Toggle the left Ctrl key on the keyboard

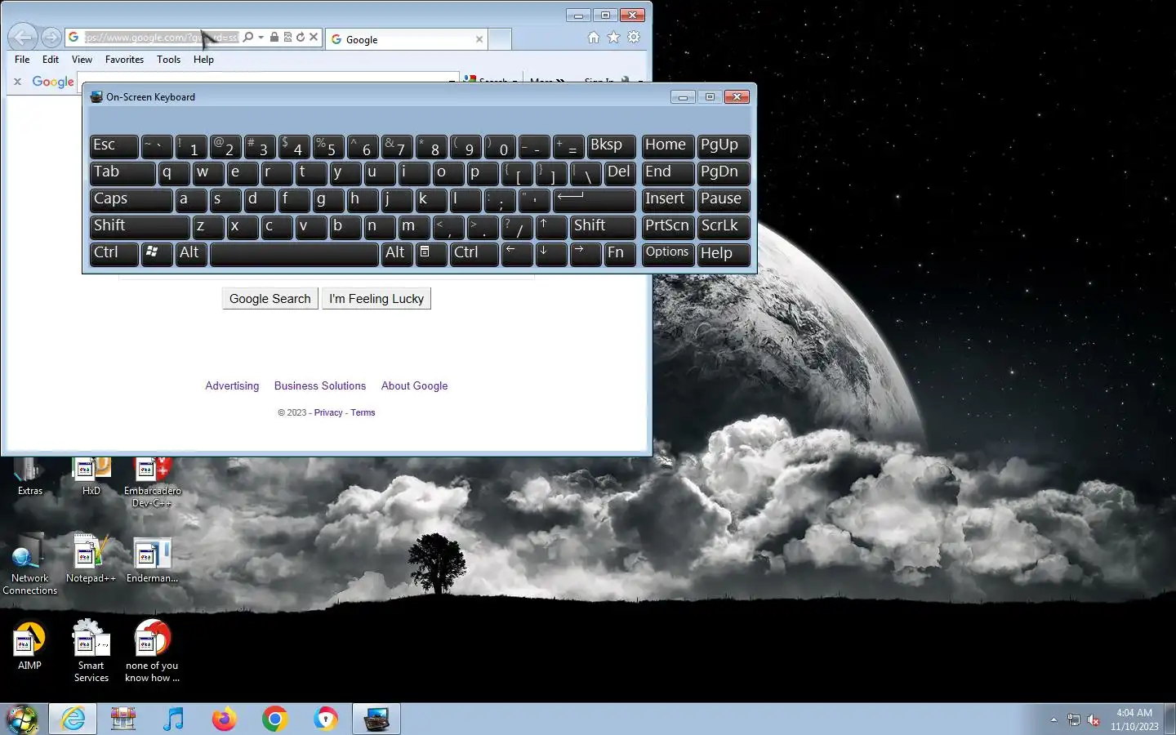pos(114,254)
